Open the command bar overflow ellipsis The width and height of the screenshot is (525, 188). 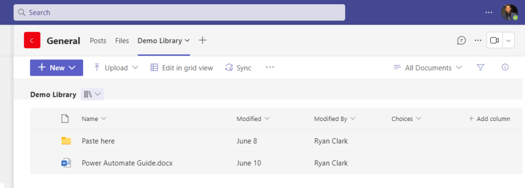coord(270,67)
